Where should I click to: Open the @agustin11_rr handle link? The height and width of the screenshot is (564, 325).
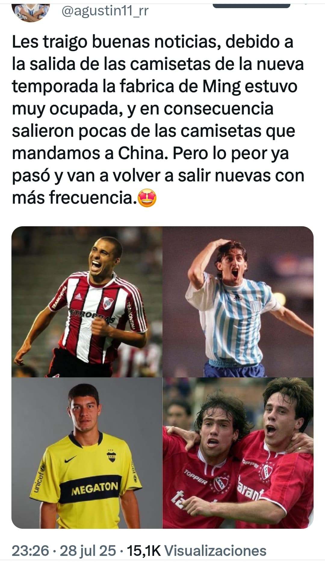coord(105,11)
